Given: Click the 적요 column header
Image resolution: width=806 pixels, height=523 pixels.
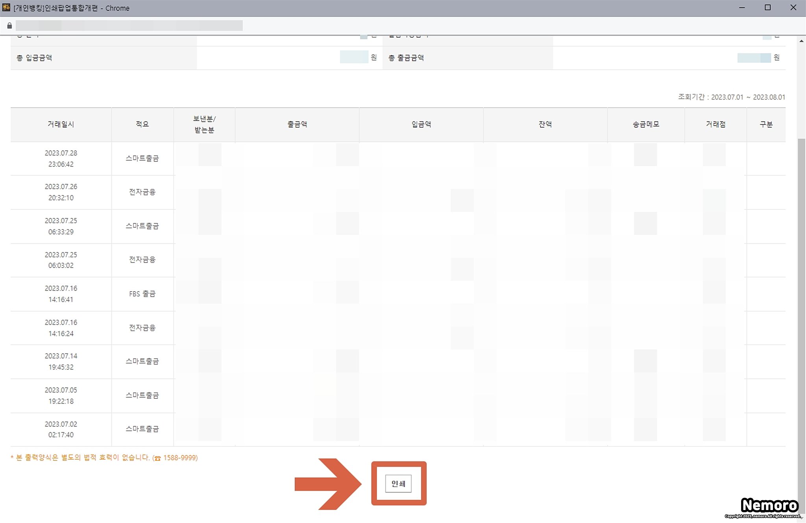Looking at the screenshot, I should click(x=142, y=124).
